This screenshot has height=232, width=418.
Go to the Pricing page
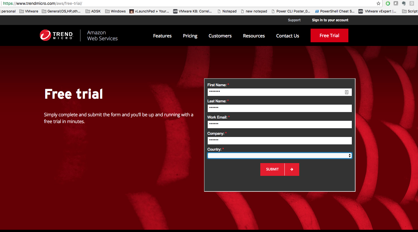pos(190,36)
